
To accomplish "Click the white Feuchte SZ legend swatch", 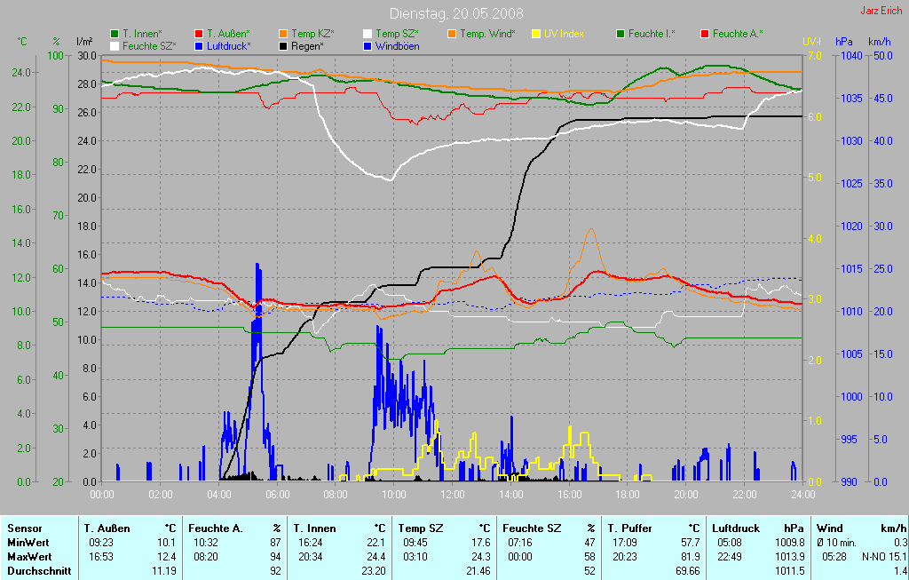I will pyautogui.click(x=115, y=46).
